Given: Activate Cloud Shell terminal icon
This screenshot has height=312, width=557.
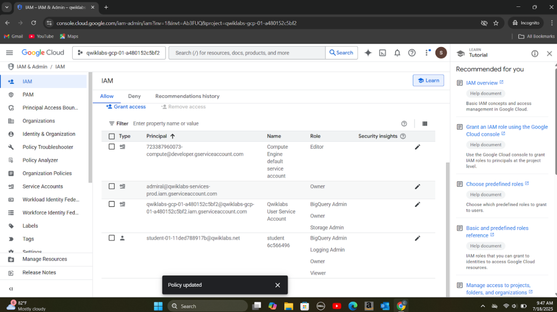Looking at the screenshot, I should point(383,53).
